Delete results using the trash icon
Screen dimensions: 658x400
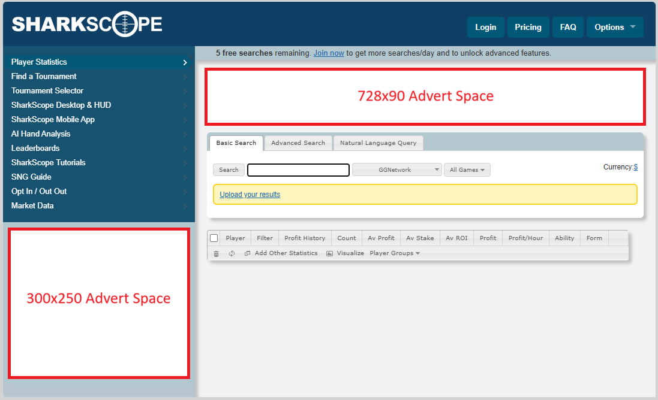[216, 253]
